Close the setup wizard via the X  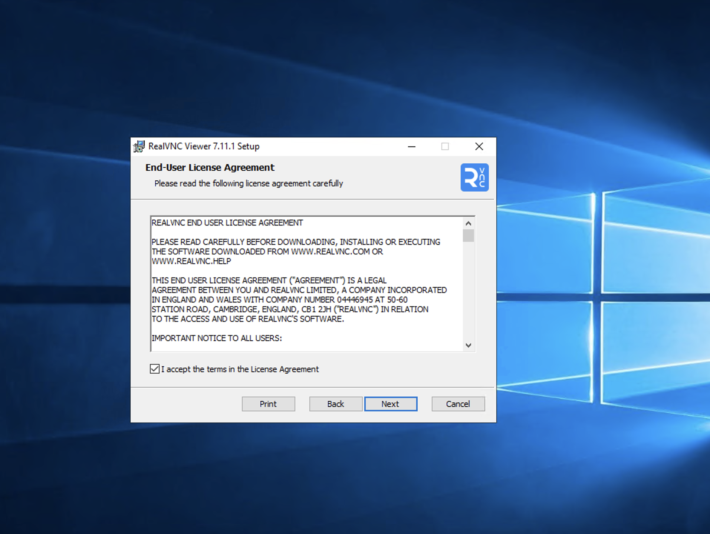point(479,146)
